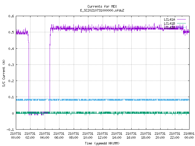Click the x-axis tick '210731 02:00'

click(x=30, y=136)
